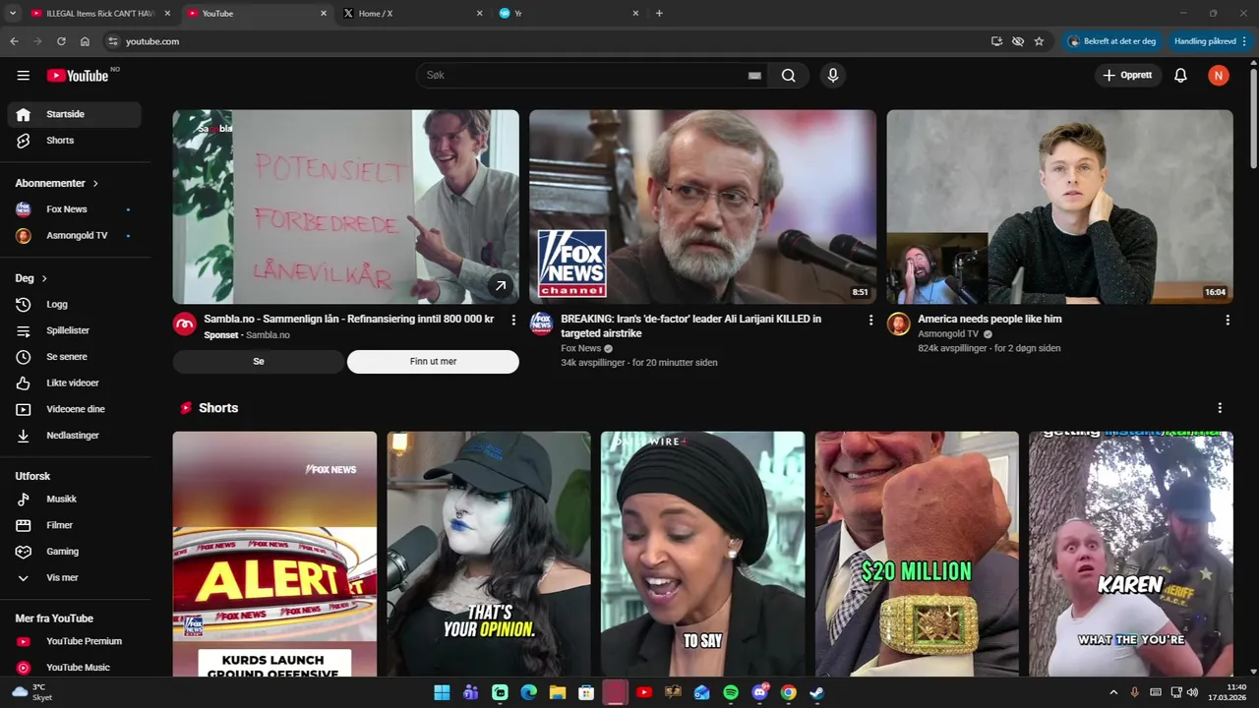The width and height of the screenshot is (1259, 708).
Task: Open the account avatar menu
Action: pos(1219,76)
